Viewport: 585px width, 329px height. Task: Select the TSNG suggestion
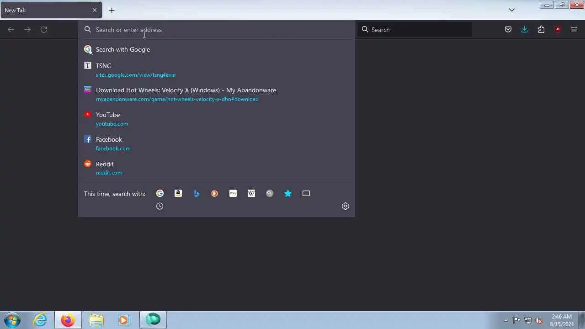click(217, 70)
